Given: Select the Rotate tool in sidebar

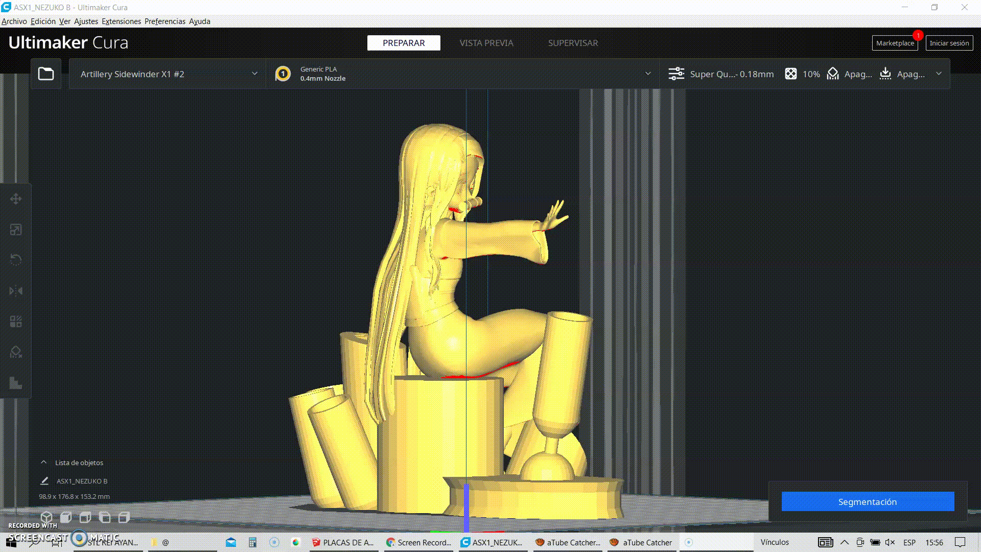Looking at the screenshot, I should (x=16, y=260).
